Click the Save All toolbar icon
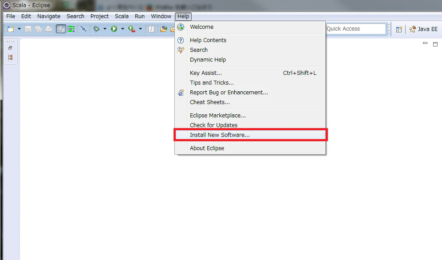442x260 pixels. pos(38,29)
